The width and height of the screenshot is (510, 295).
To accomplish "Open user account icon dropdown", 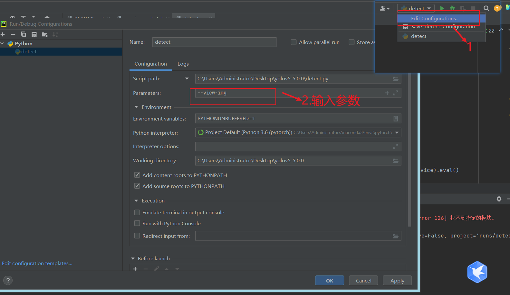I will [x=385, y=8].
